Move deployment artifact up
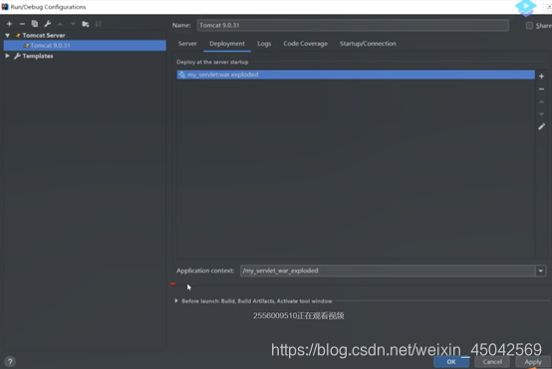This screenshot has width=552, height=369. tap(541, 101)
